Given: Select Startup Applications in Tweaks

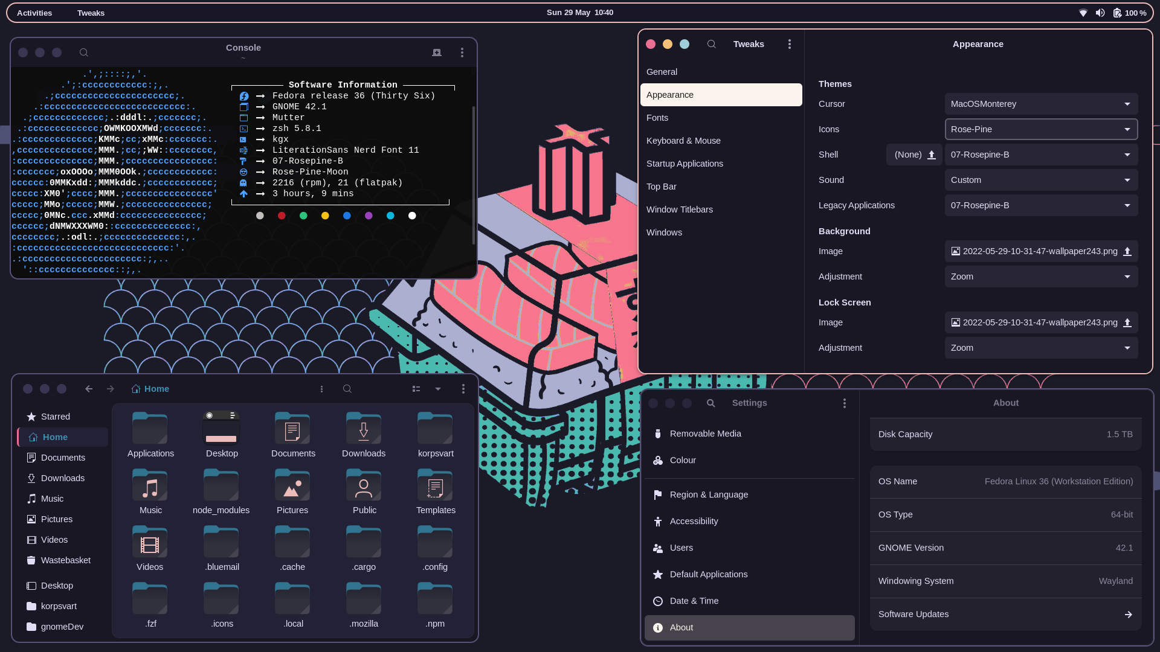Looking at the screenshot, I should pyautogui.click(x=721, y=164).
